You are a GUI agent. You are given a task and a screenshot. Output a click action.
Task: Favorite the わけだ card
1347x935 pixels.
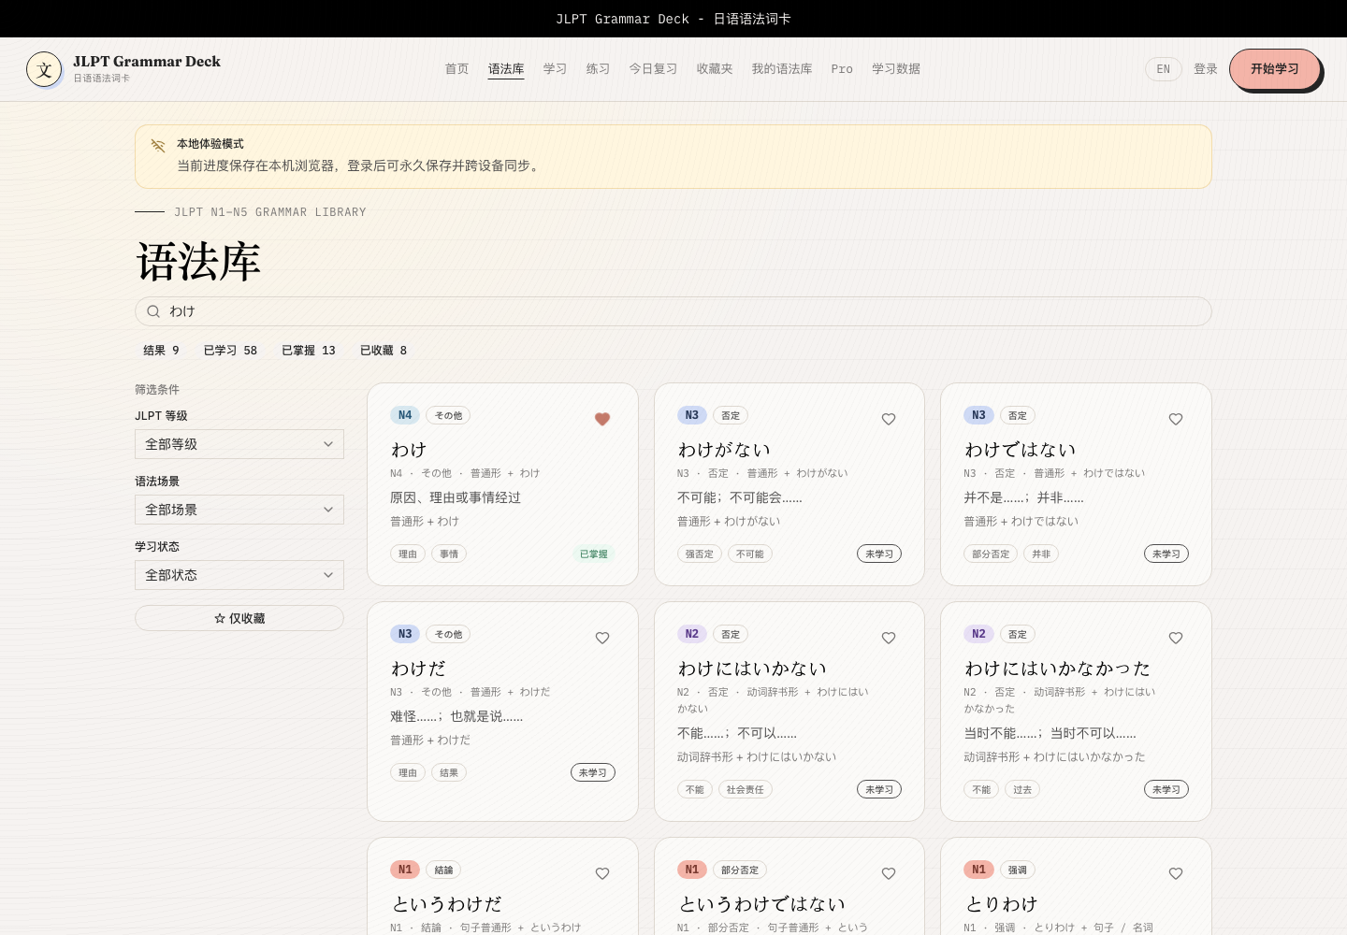(602, 638)
